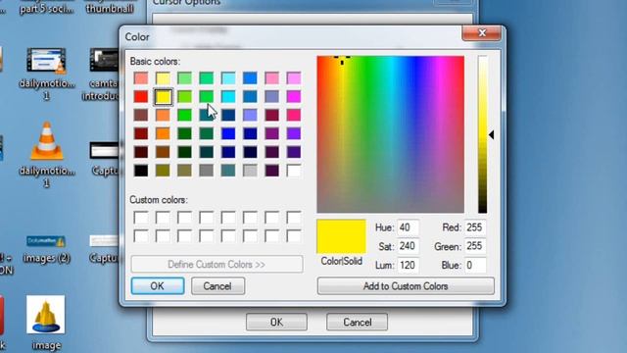Select the medium gray basic color swatch

tap(207, 171)
